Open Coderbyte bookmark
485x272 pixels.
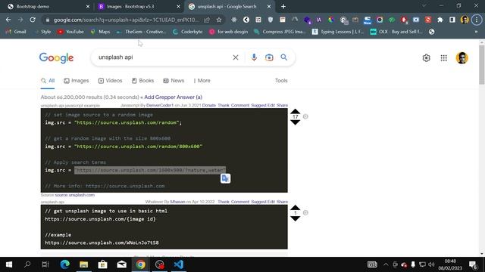[187, 32]
